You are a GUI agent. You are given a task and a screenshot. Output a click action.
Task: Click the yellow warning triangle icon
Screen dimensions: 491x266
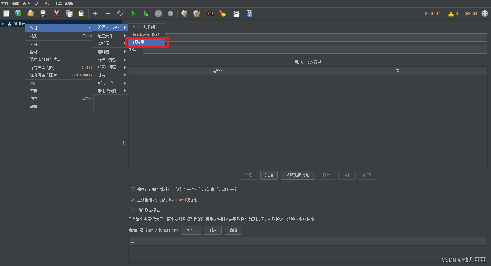point(451,14)
